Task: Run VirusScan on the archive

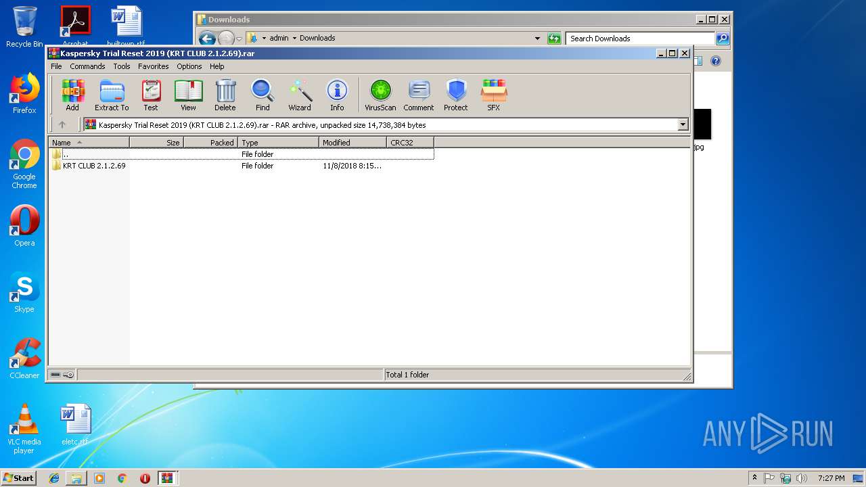Action: pyautogui.click(x=380, y=95)
